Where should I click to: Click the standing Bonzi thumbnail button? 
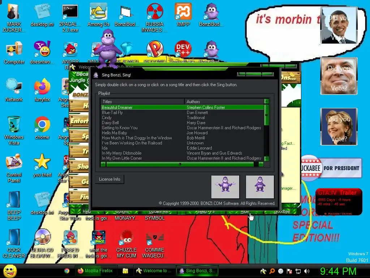click(260, 187)
